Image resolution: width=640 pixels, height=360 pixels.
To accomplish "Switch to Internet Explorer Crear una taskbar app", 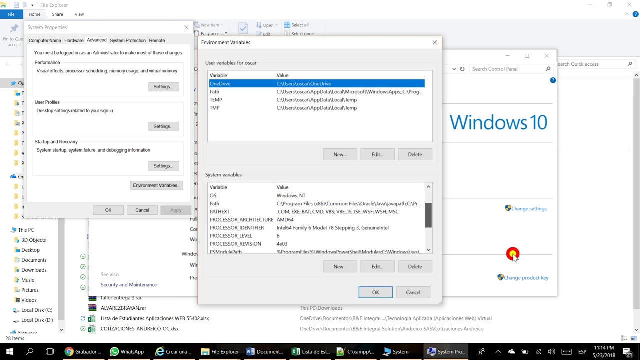I will click(173, 351).
